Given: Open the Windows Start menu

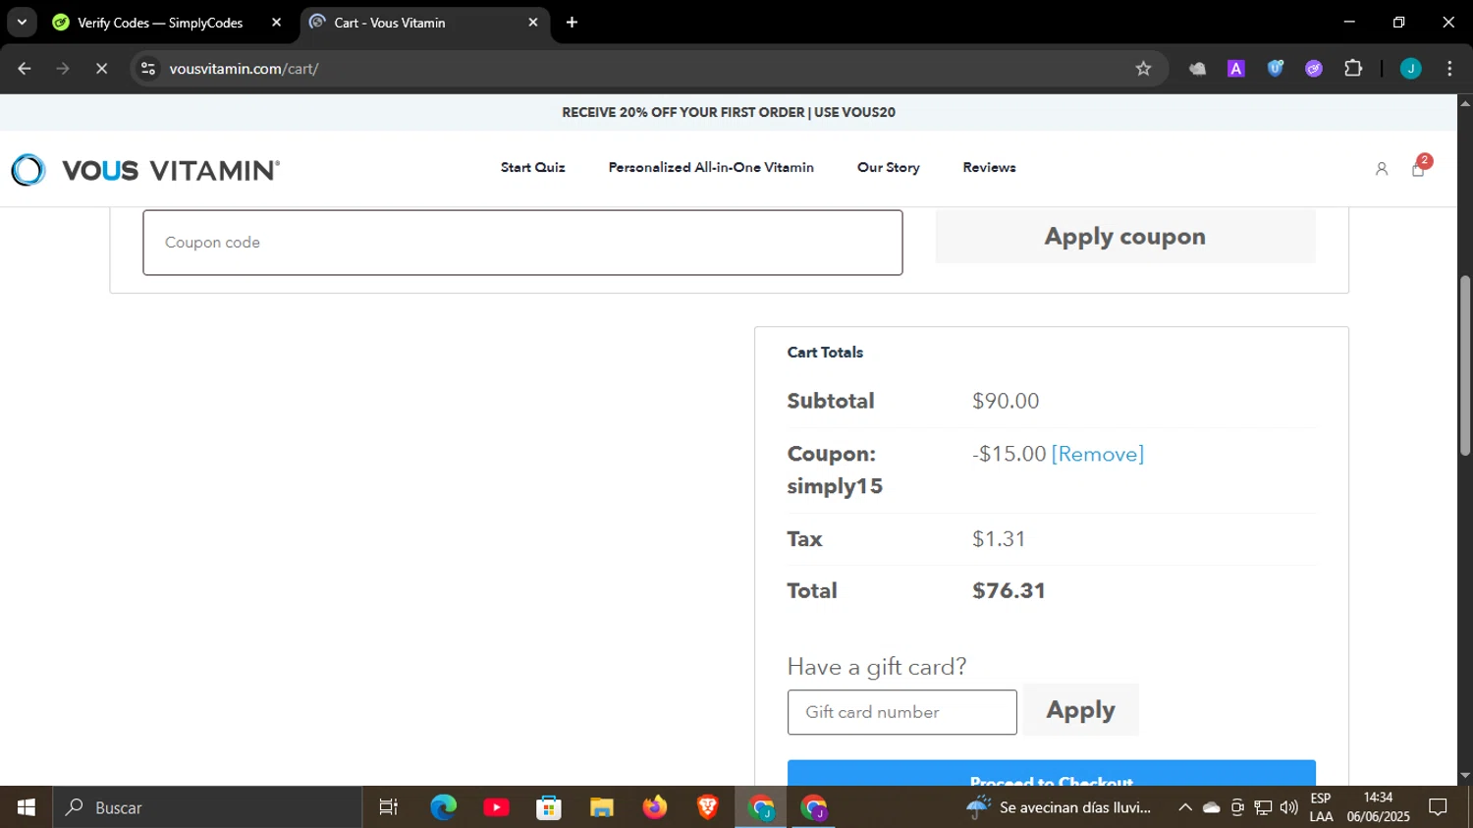Looking at the screenshot, I should pyautogui.click(x=27, y=807).
